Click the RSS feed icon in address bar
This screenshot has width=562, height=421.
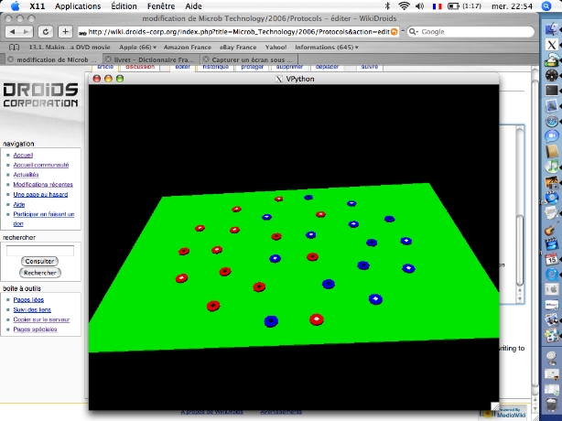[394, 31]
